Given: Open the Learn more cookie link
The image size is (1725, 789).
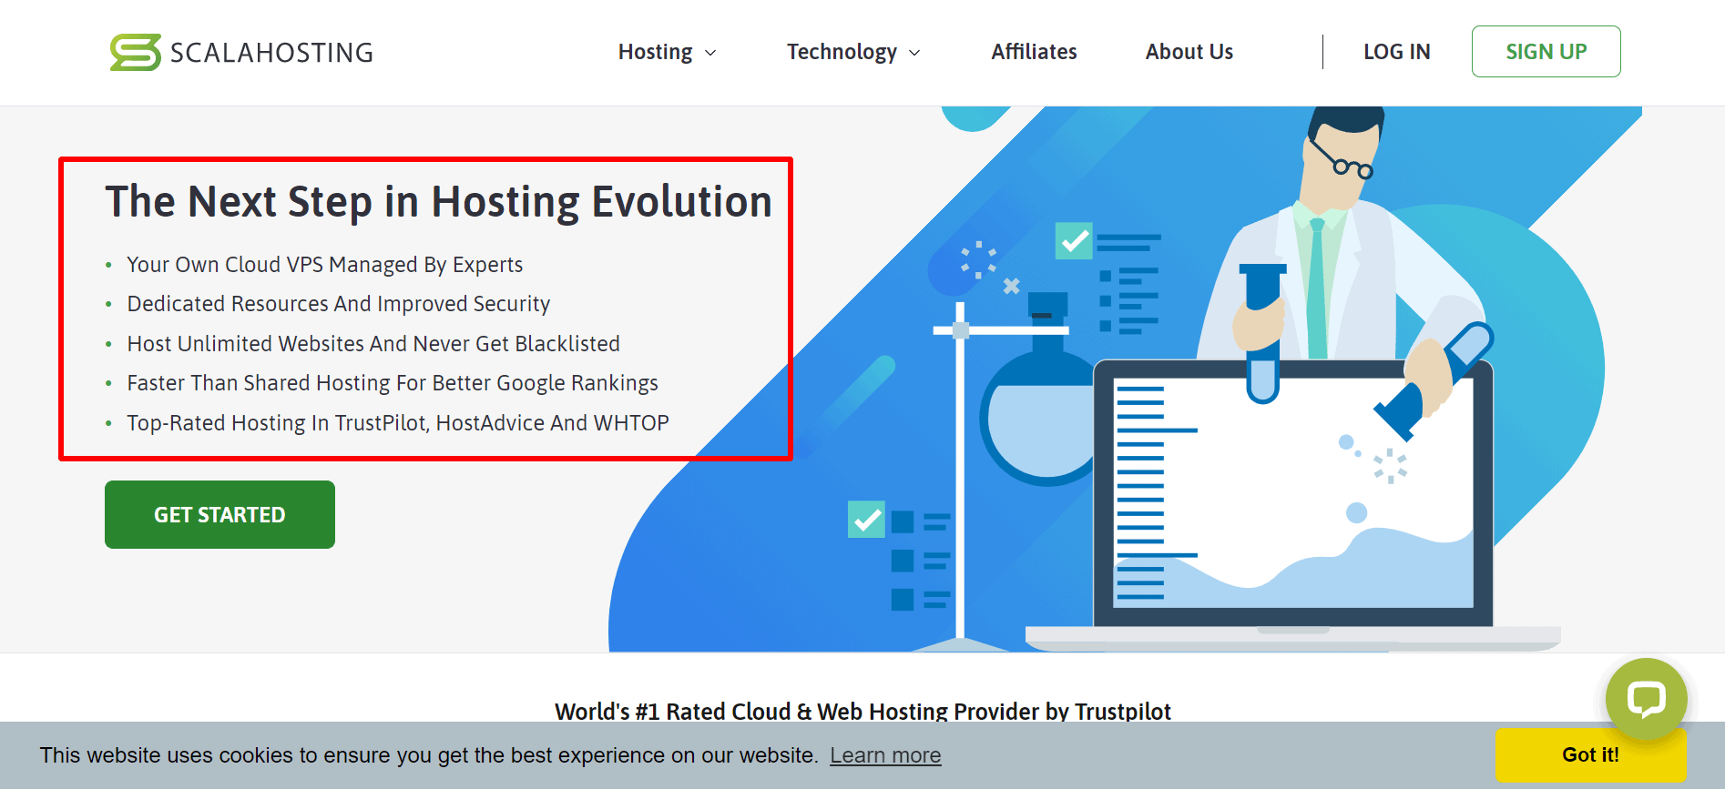Looking at the screenshot, I should tap(885, 755).
